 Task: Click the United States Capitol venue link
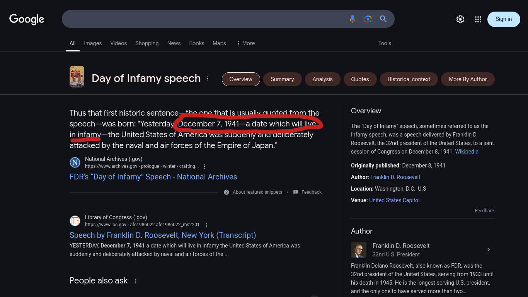394,200
